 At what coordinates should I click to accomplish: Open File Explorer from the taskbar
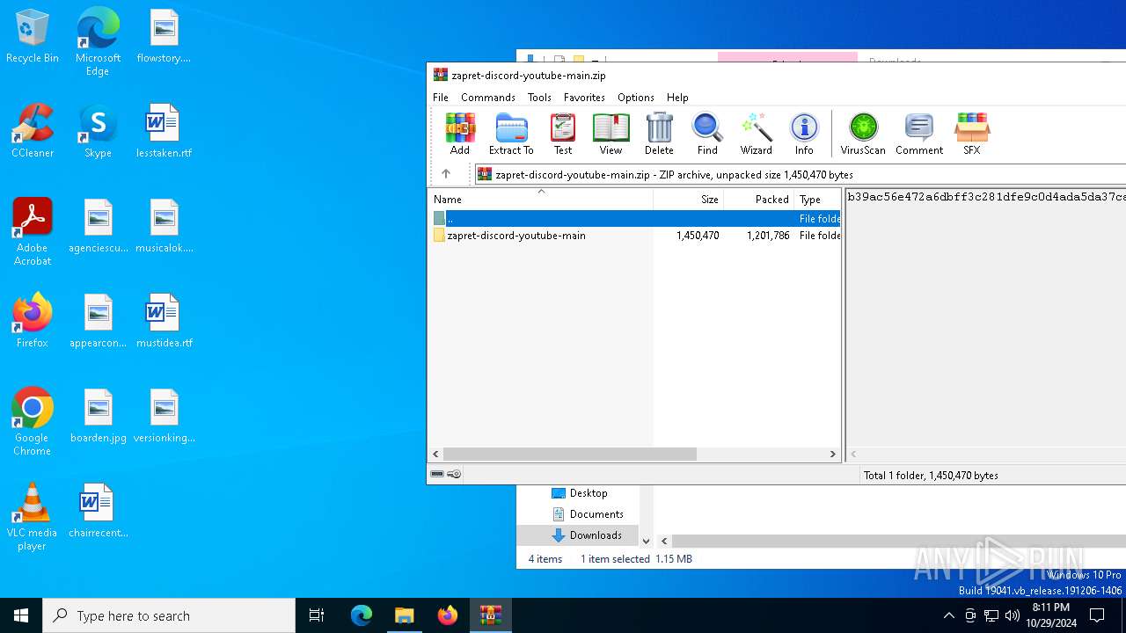click(x=405, y=615)
